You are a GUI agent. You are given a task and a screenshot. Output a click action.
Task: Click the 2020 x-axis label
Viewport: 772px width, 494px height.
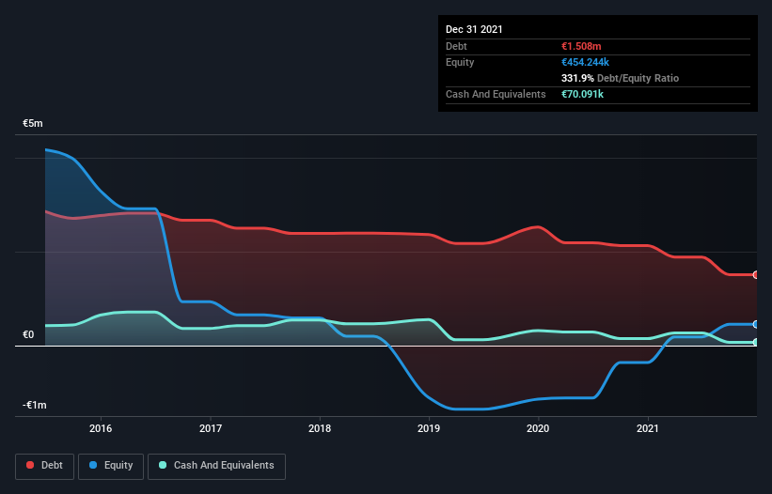[538, 428]
